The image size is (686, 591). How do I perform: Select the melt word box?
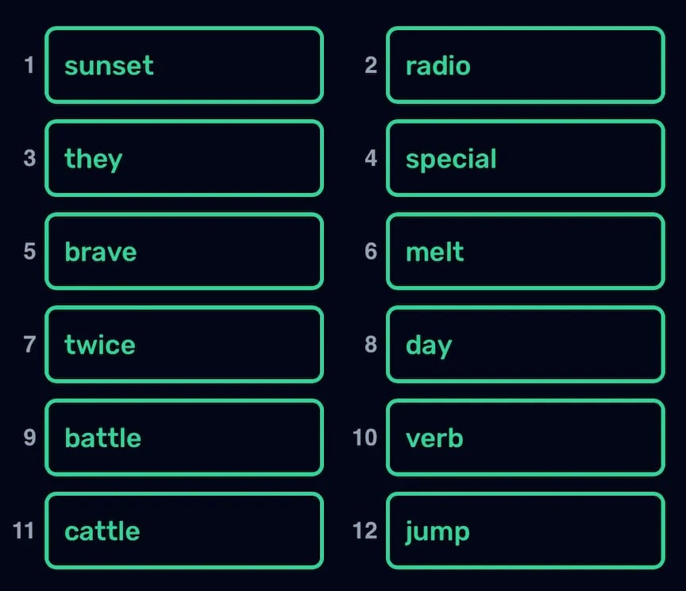coord(525,251)
